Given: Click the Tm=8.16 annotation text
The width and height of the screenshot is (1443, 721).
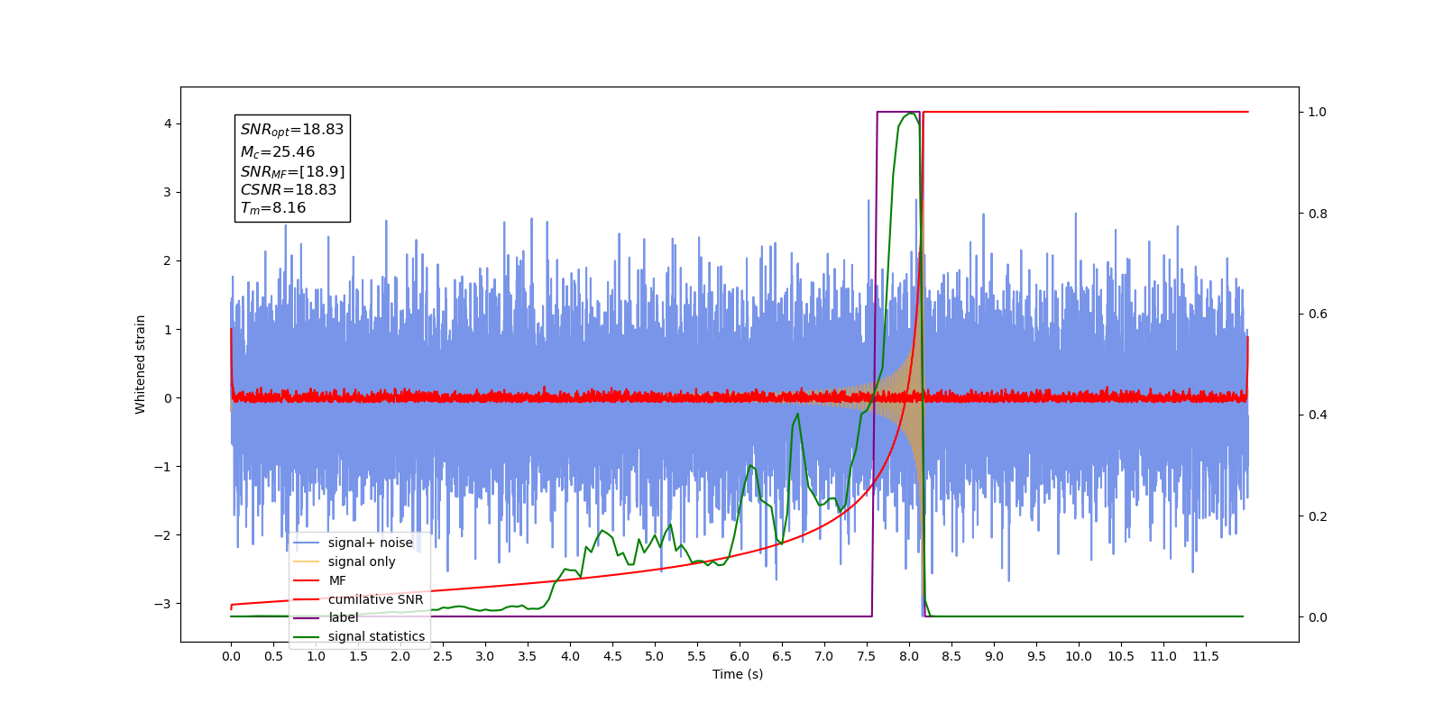Looking at the screenshot, I should 273,208.
